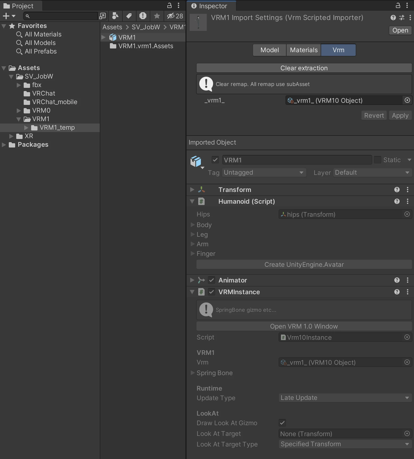Open Humanoid (Script) options menu
This screenshot has width=414, height=459.
coord(407,201)
